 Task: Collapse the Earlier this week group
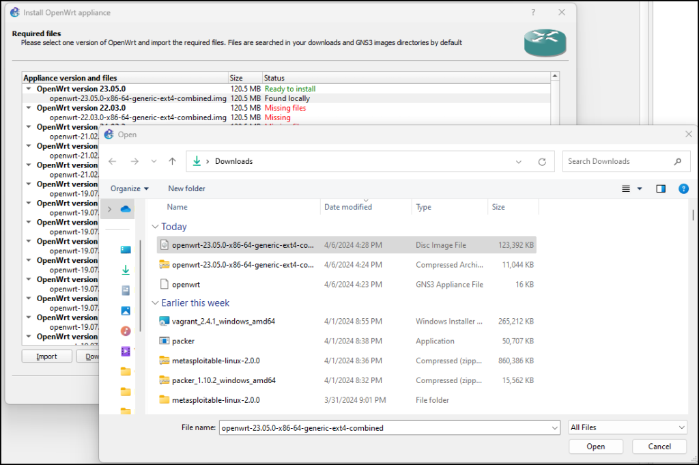point(155,302)
